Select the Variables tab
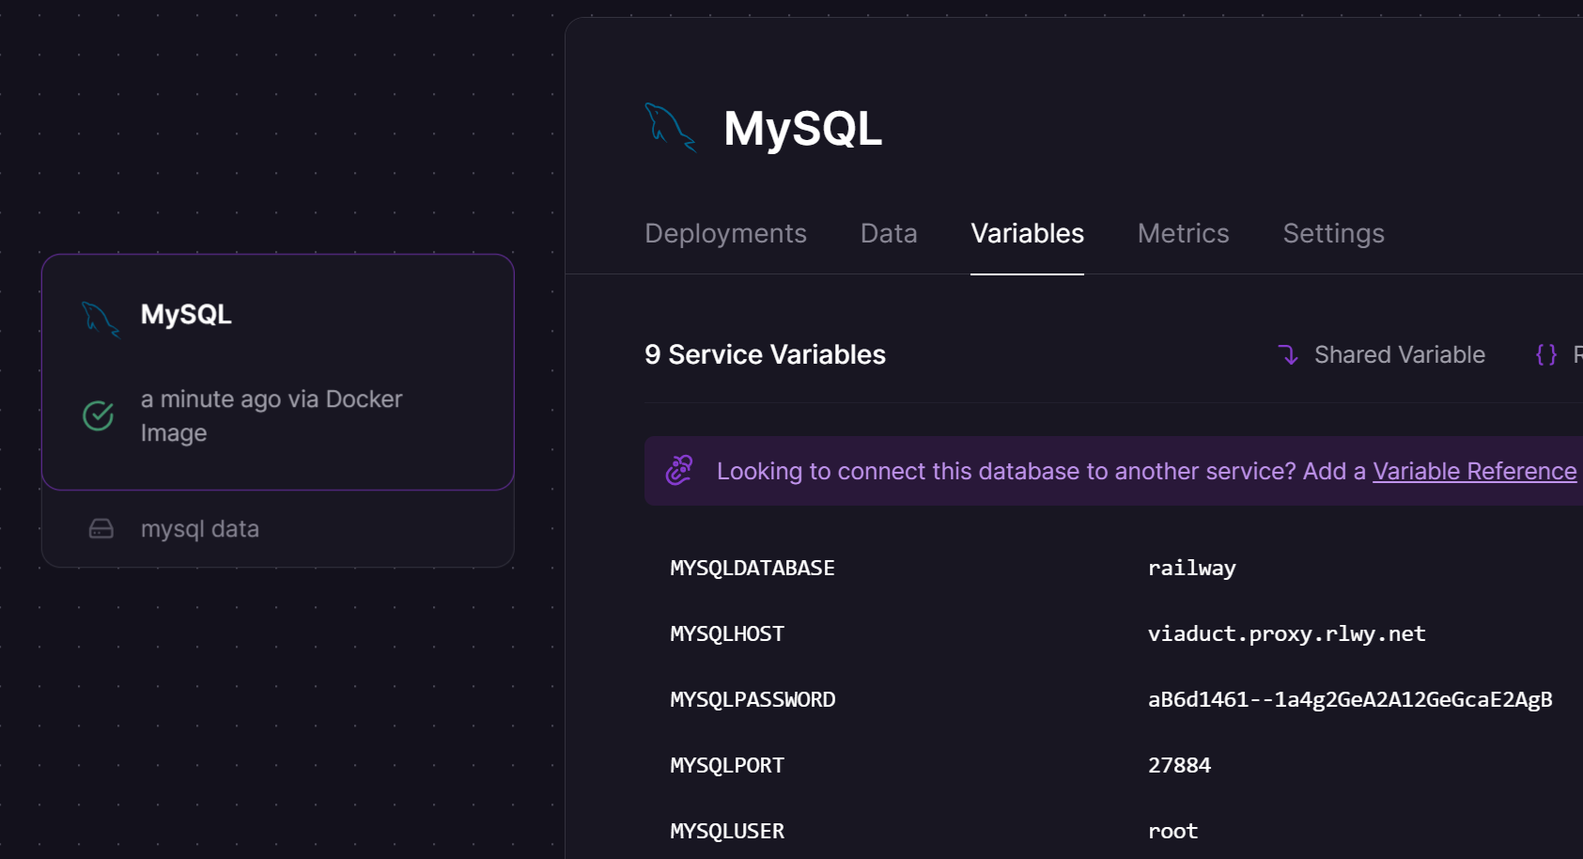 (1027, 233)
